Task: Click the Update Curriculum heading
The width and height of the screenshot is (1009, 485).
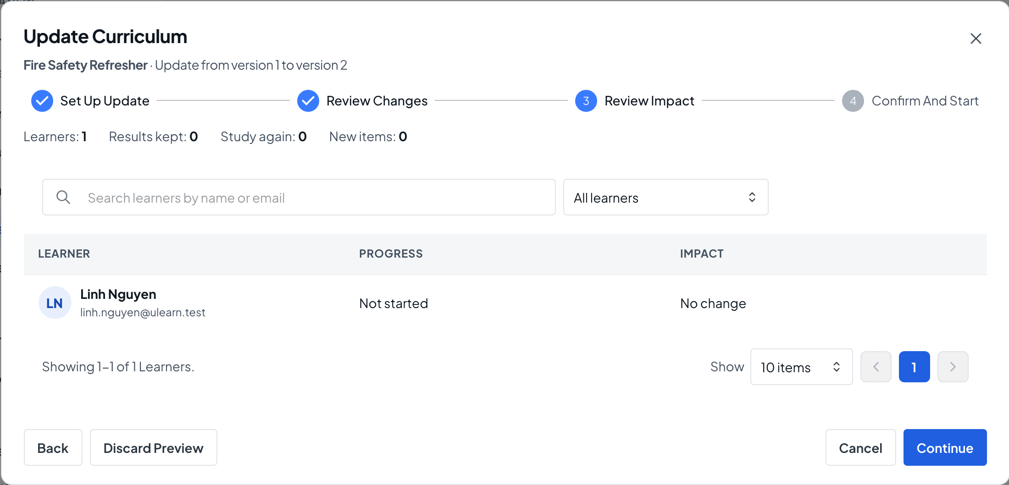Action: coord(105,37)
